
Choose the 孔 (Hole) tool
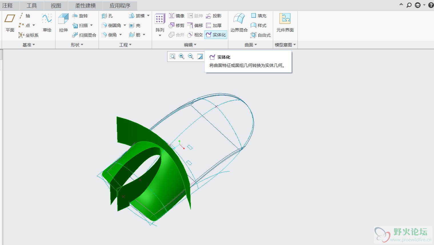(x=107, y=16)
